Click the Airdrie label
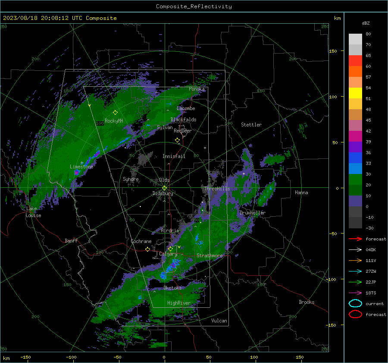The image size is (388, 363). tap(170, 230)
